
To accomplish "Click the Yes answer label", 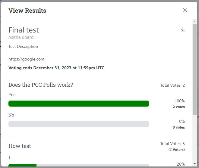I will (12, 95).
